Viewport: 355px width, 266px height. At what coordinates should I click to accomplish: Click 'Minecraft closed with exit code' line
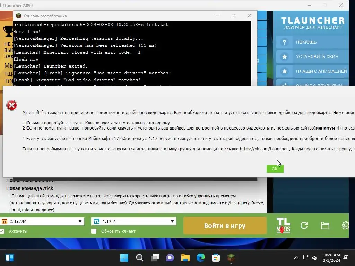77,52
